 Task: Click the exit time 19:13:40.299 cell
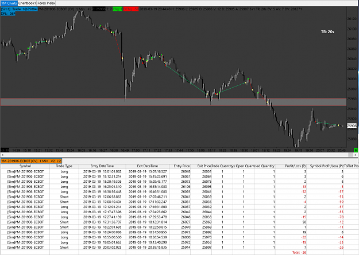(148, 242)
